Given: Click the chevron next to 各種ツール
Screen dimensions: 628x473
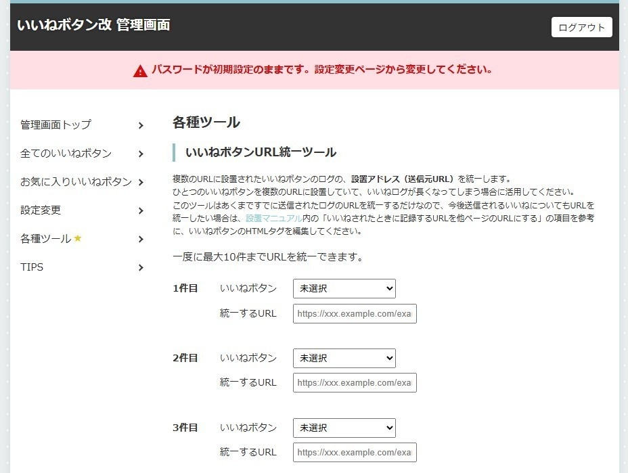Looking at the screenshot, I should click(141, 239).
